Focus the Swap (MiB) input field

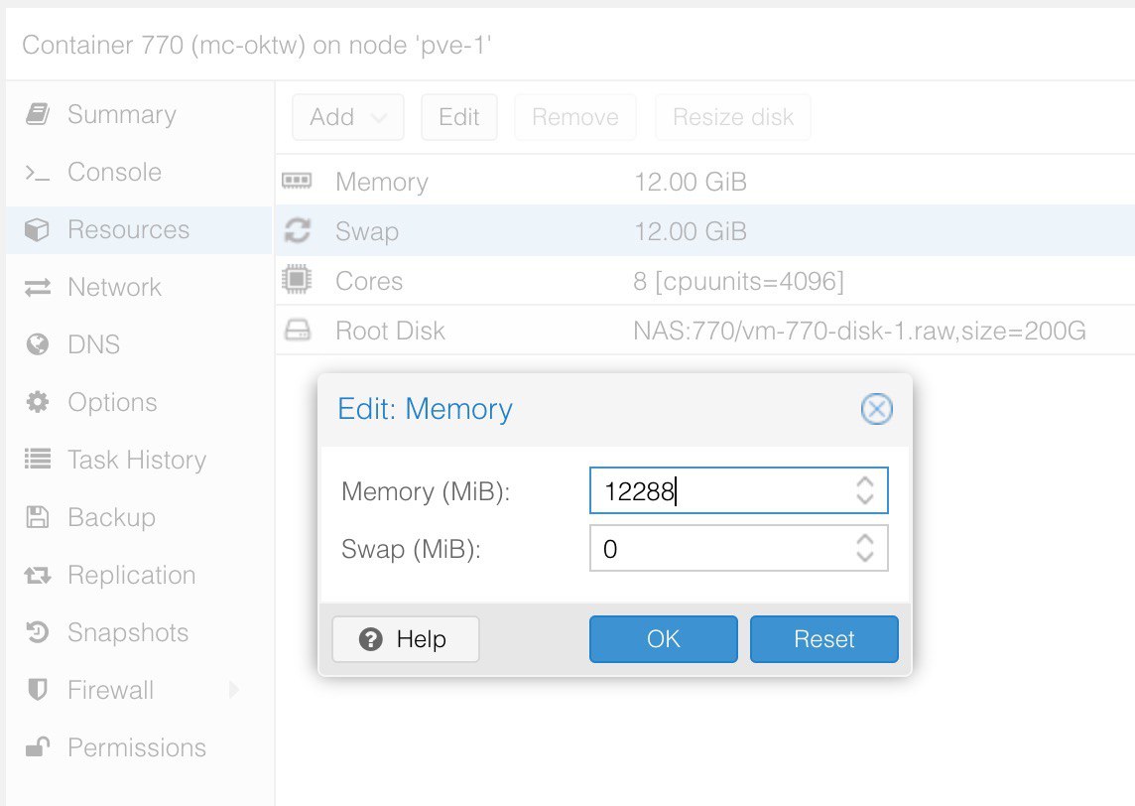point(738,548)
